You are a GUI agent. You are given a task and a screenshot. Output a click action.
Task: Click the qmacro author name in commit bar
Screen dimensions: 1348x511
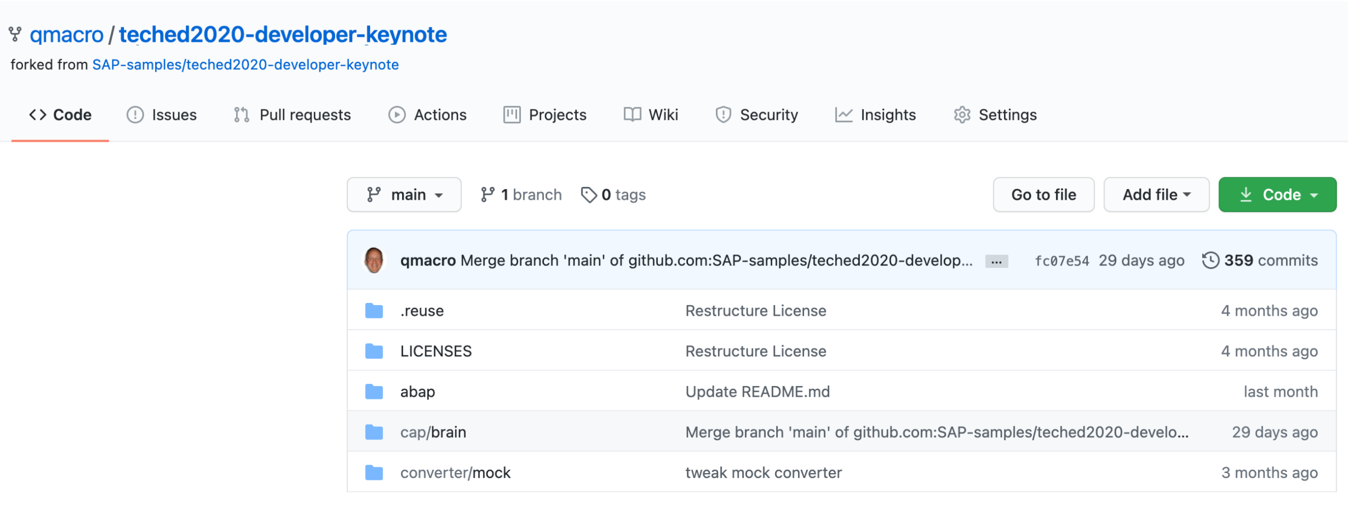pos(428,261)
